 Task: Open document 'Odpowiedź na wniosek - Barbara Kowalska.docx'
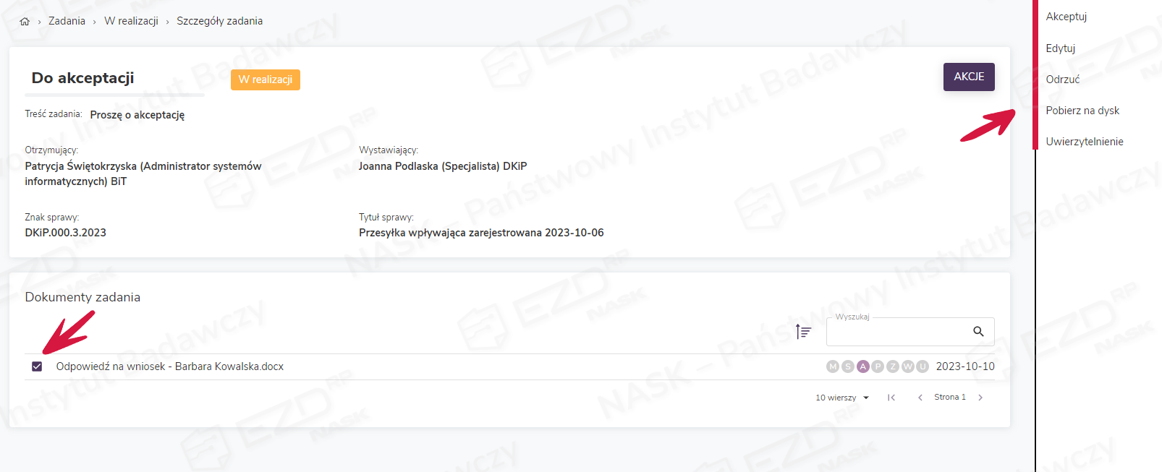point(170,366)
